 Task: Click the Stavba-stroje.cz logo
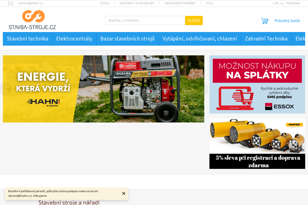[32, 19]
